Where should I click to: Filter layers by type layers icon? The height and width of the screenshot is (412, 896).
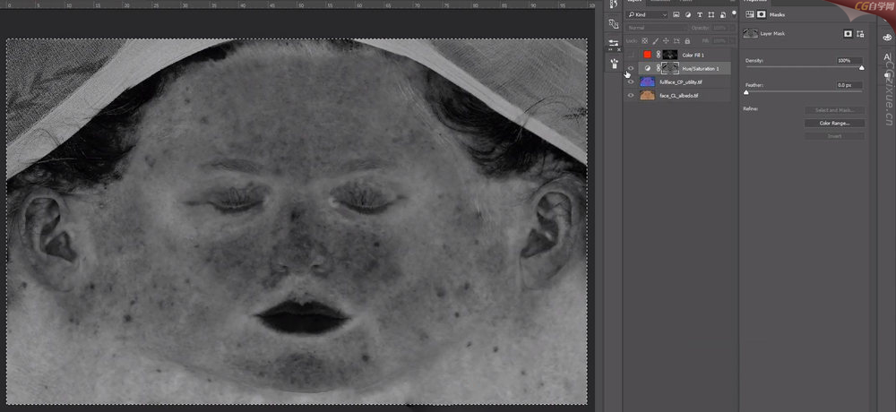[x=700, y=15]
